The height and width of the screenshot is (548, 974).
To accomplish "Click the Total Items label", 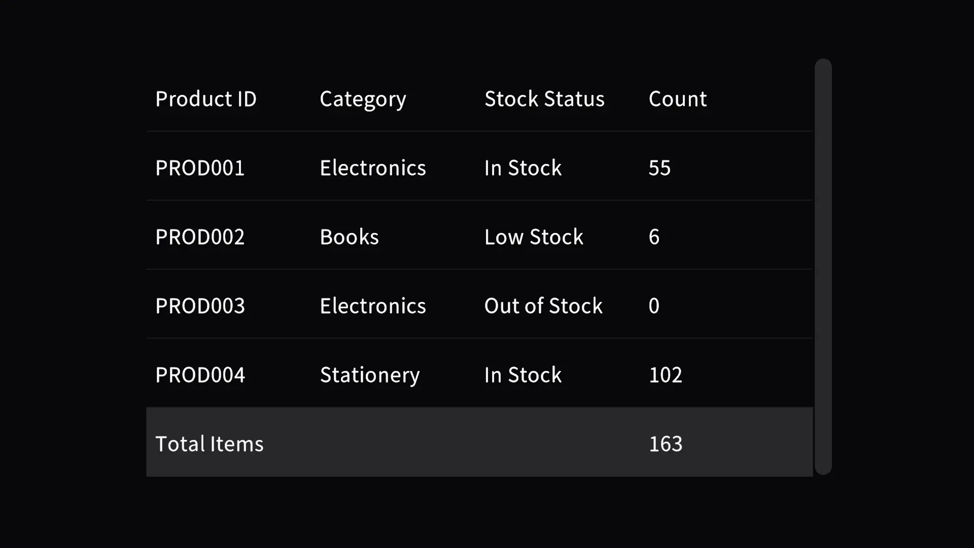I will pyautogui.click(x=209, y=444).
